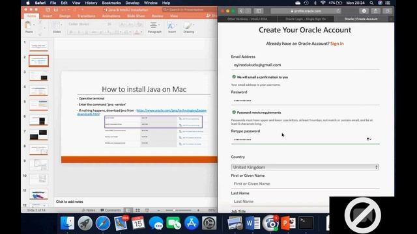
Task: Click Safari show tabs overview button
Action: pos(387,11)
